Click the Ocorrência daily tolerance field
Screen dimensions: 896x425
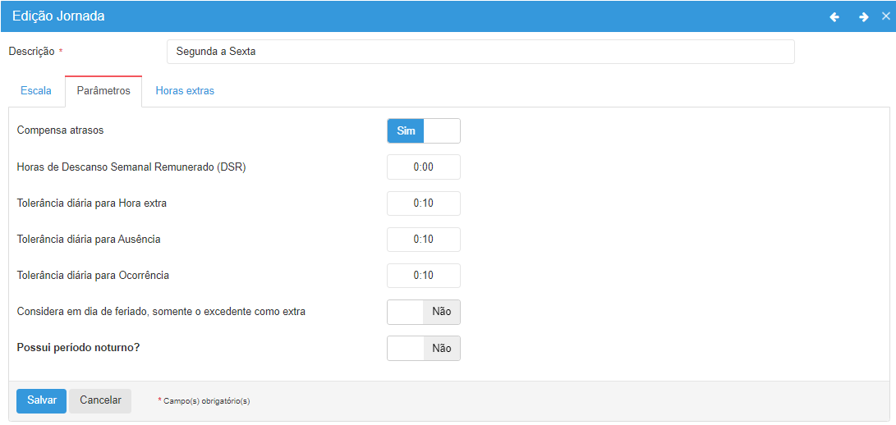point(423,276)
